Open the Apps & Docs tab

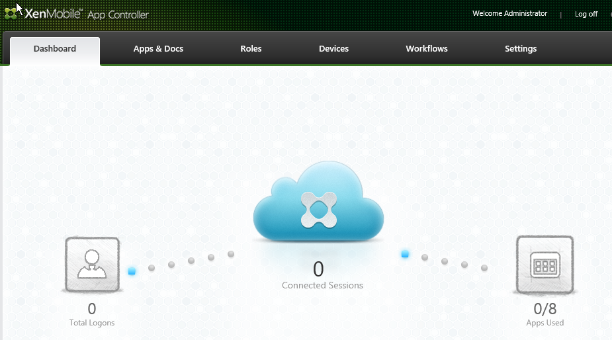[x=158, y=49]
